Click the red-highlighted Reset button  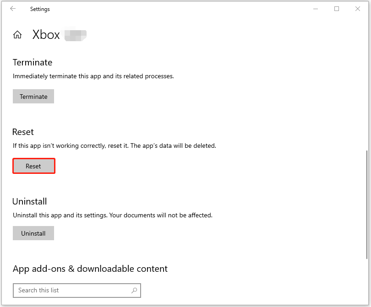click(x=33, y=166)
